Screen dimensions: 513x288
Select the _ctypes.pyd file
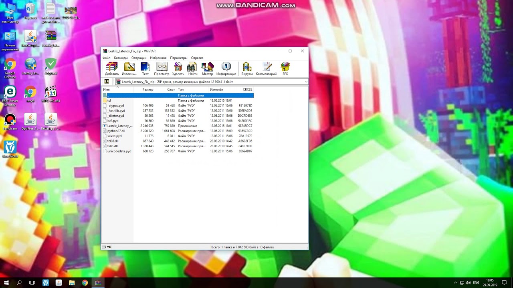[x=178, y=106]
